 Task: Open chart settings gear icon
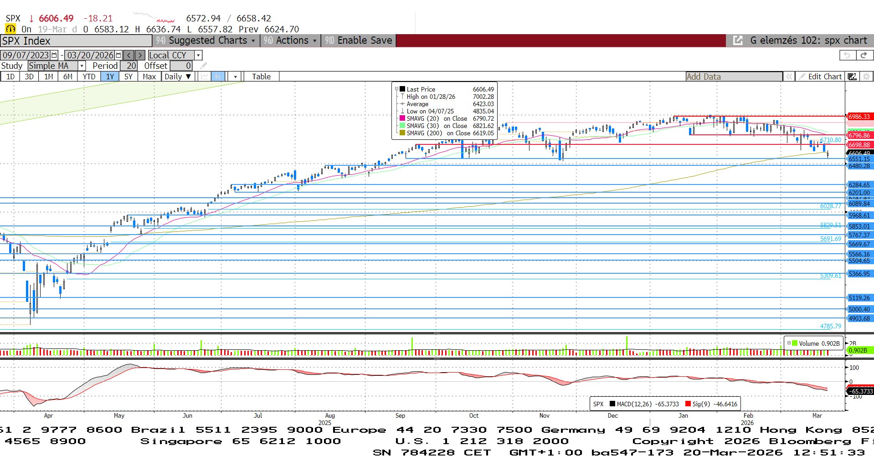click(866, 77)
